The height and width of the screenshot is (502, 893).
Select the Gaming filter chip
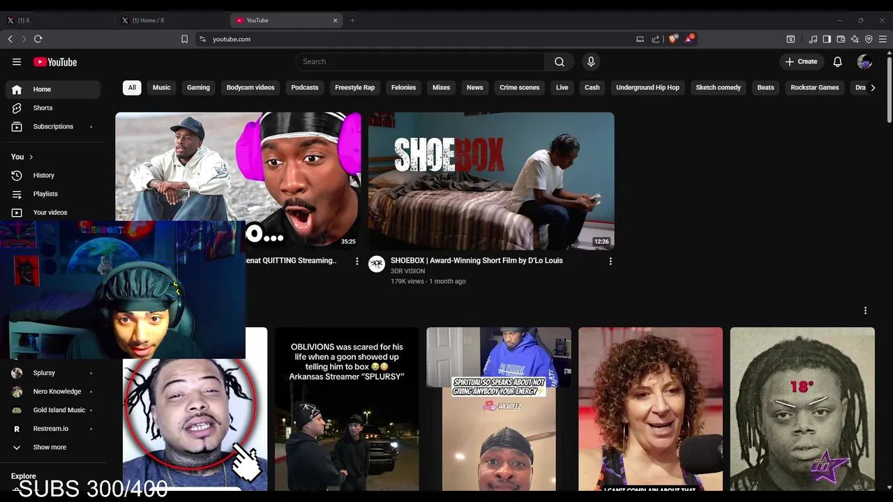click(198, 88)
